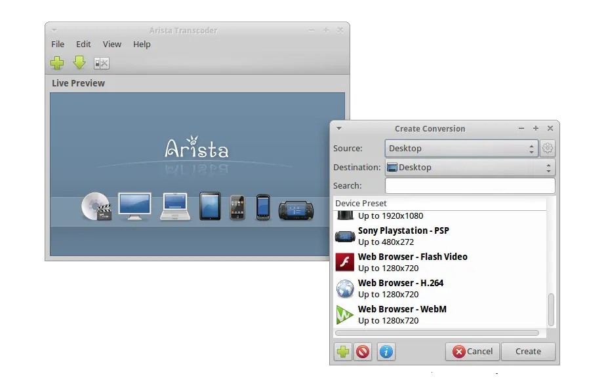
Task: Click the green plus add preset button
Action: (343, 352)
